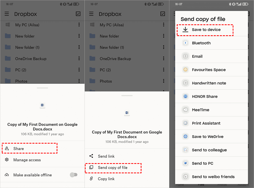Open OneDrive Backup folder icon in left screen
The width and height of the screenshot is (254, 188).
click(x=8, y=58)
